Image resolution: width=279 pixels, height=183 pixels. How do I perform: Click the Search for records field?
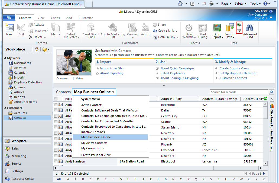click(x=239, y=92)
